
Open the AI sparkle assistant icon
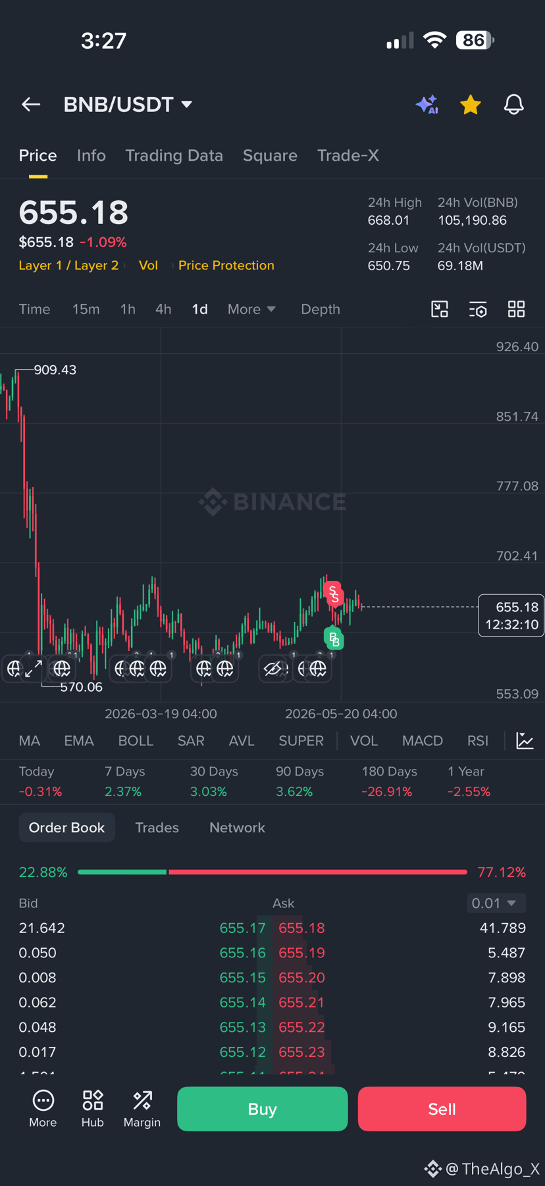427,104
